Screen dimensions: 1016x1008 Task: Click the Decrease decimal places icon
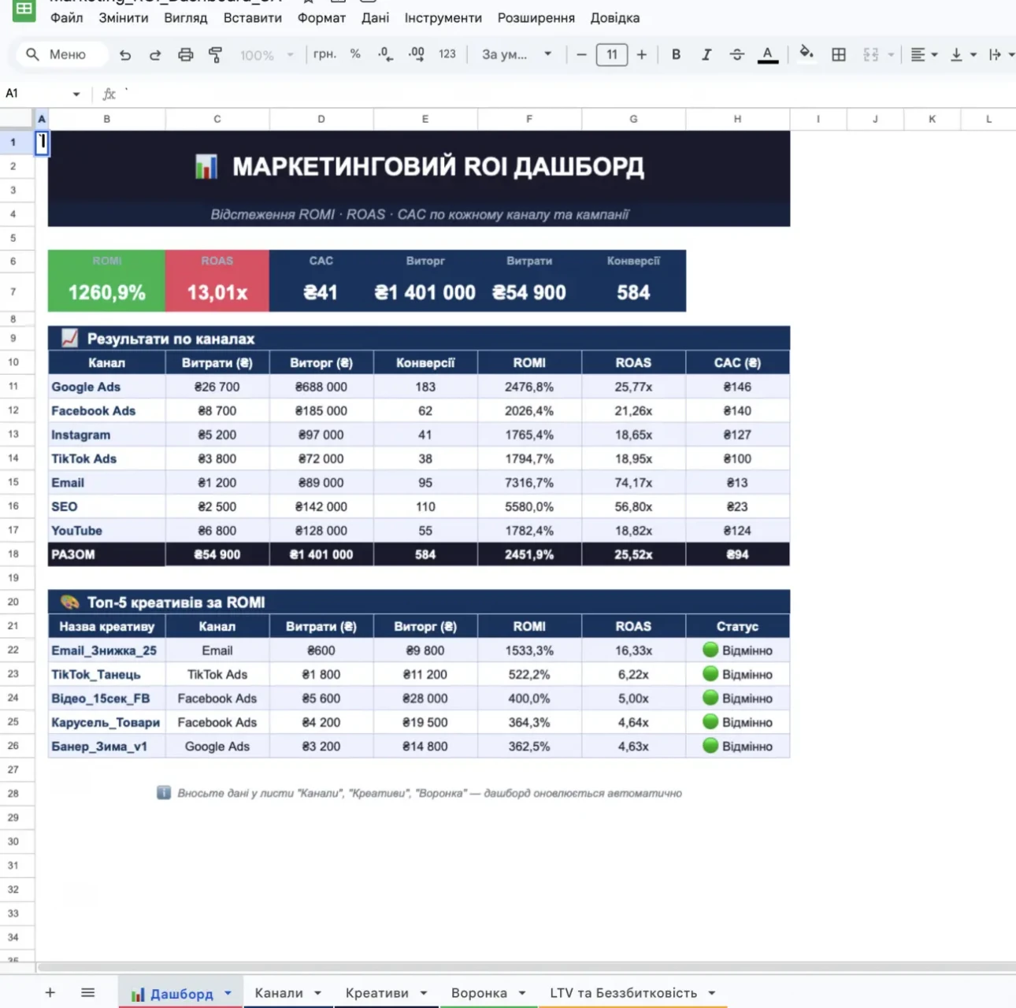click(385, 54)
